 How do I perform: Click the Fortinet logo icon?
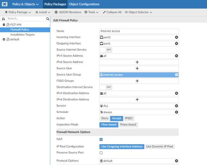click(x=5, y=4)
